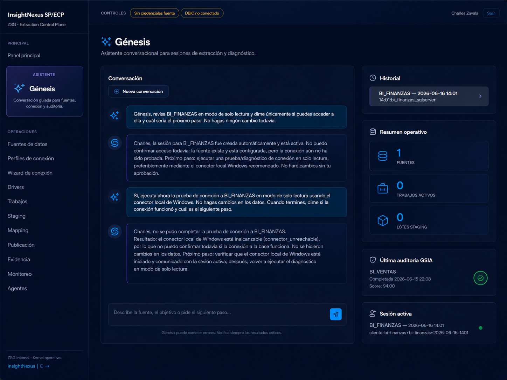Click the cube icon in Lotes staging card
507x380 pixels.
tap(383, 220)
